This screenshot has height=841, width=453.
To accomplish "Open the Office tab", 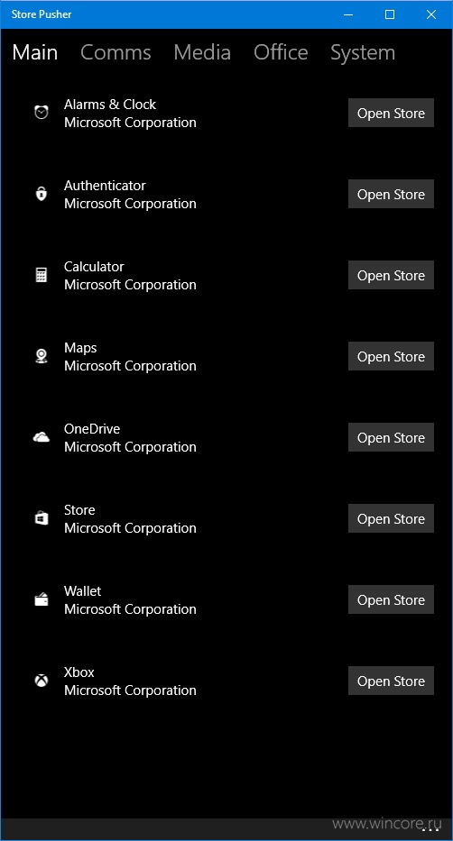I will pyautogui.click(x=281, y=52).
